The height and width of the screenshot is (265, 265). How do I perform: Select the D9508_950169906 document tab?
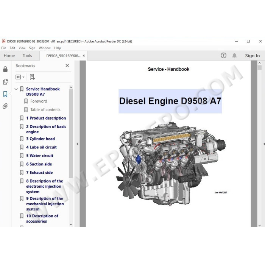click(x=63, y=56)
